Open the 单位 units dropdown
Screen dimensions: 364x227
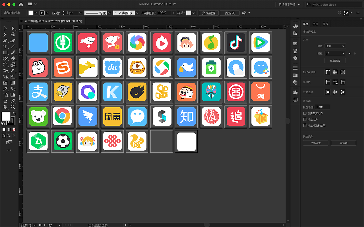(x=335, y=46)
